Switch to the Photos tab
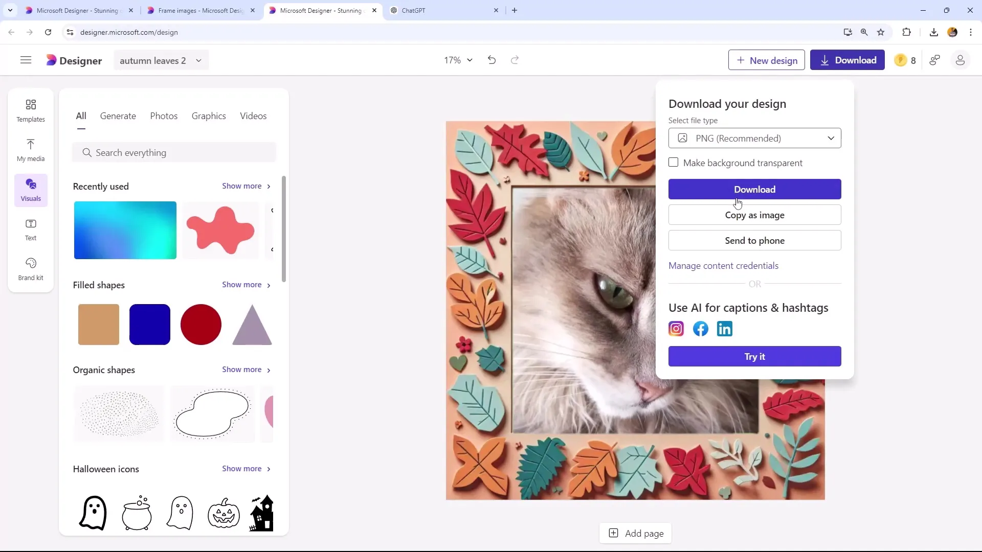This screenshot has width=982, height=552. [x=163, y=116]
